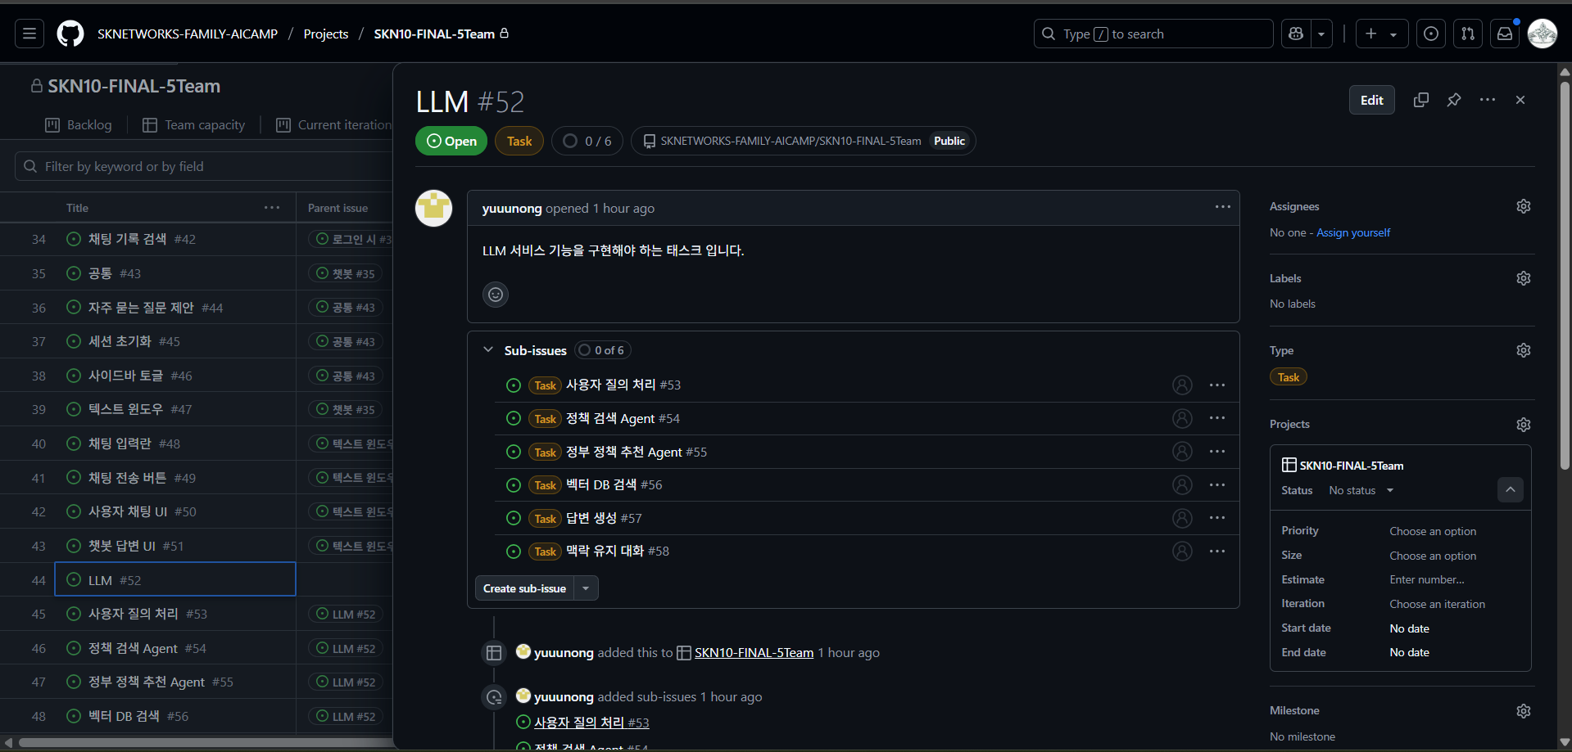Open options for 사용자 질의 처리 #53 sub-issue
The height and width of the screenshot is (752, 1572).
click(x=1217, y=385)
